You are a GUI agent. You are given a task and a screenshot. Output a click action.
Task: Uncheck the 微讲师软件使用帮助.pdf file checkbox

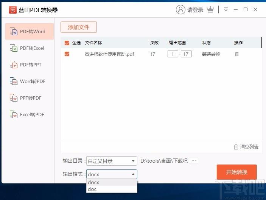point(67,54)
